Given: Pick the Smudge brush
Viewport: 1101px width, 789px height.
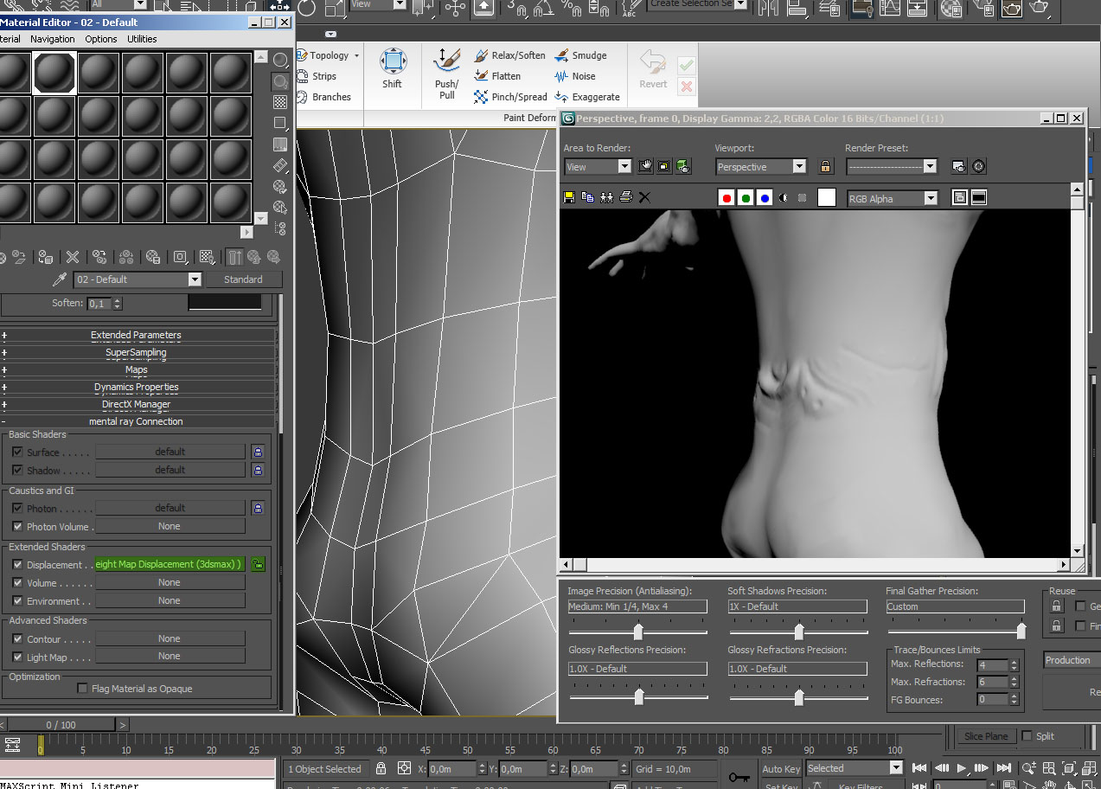Looking at the screenshot, I should coord(580,55).
